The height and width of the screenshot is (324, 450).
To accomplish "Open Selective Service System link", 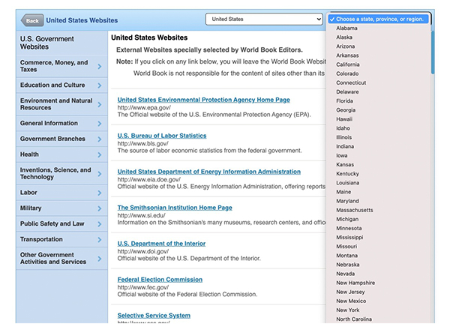I will [x=154, y=316].
